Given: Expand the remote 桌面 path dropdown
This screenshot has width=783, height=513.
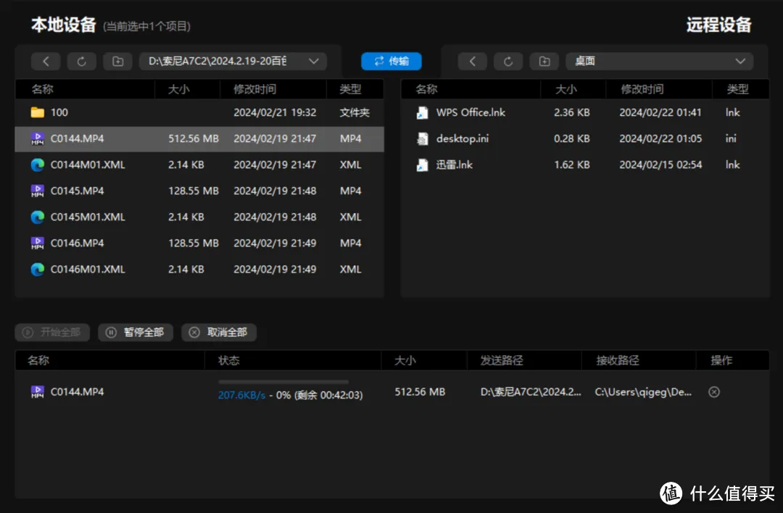Looking at the screenshot, I should (740, 62).
